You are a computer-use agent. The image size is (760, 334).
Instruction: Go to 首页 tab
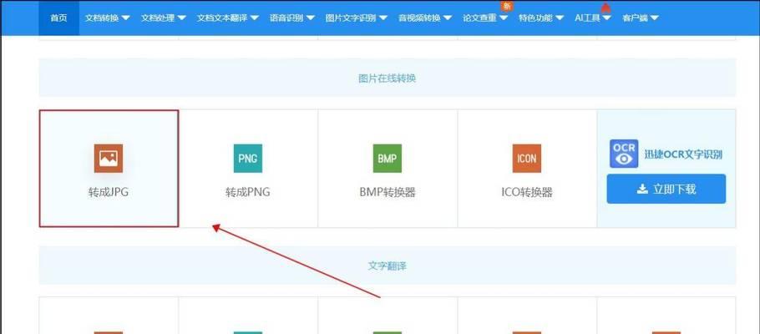point(58,18)
